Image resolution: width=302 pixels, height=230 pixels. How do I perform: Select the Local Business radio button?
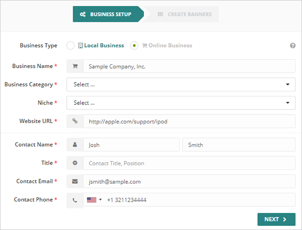tap(71, 46)
